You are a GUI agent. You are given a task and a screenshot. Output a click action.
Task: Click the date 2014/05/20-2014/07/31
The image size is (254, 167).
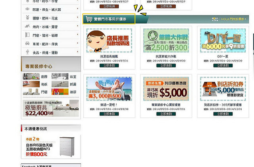169,109
